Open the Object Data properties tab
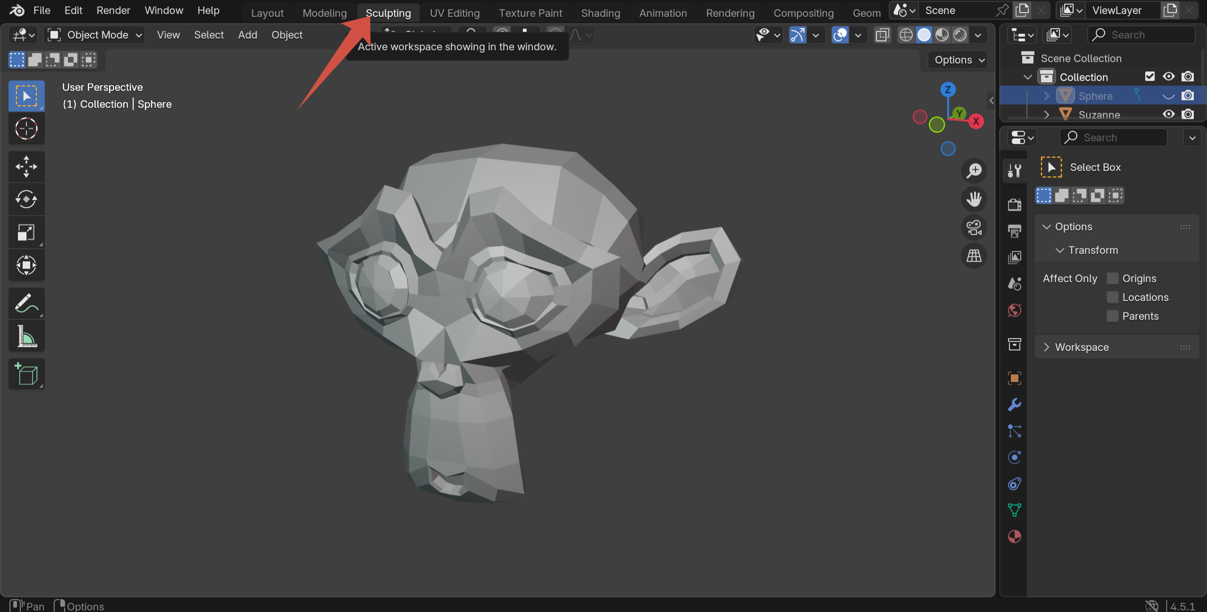 click(1015, 510)
